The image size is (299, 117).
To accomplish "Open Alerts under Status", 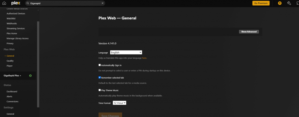I will [x=9, y=96].
